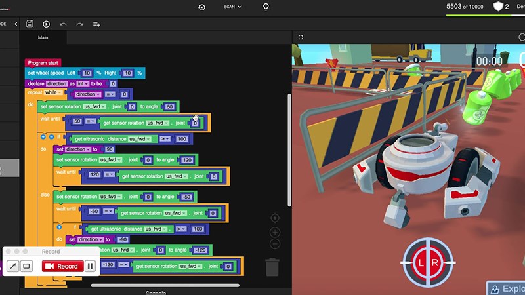Image resolution: width=525 pixels, height=295 pixels.
Task: Zoom in the block workspace
Action: (x=275, y=232)
